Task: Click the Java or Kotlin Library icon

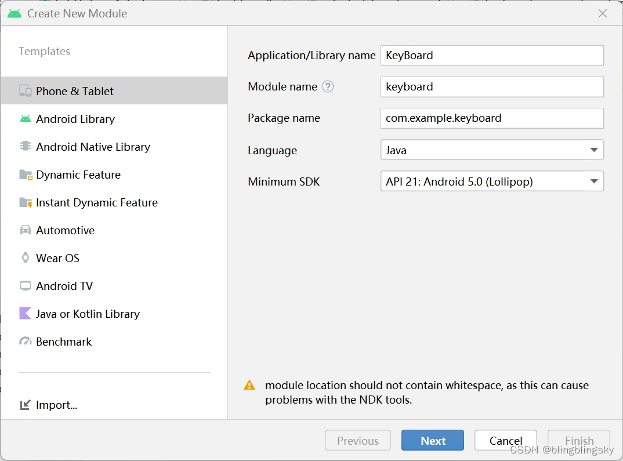Action: pos(26,314)
